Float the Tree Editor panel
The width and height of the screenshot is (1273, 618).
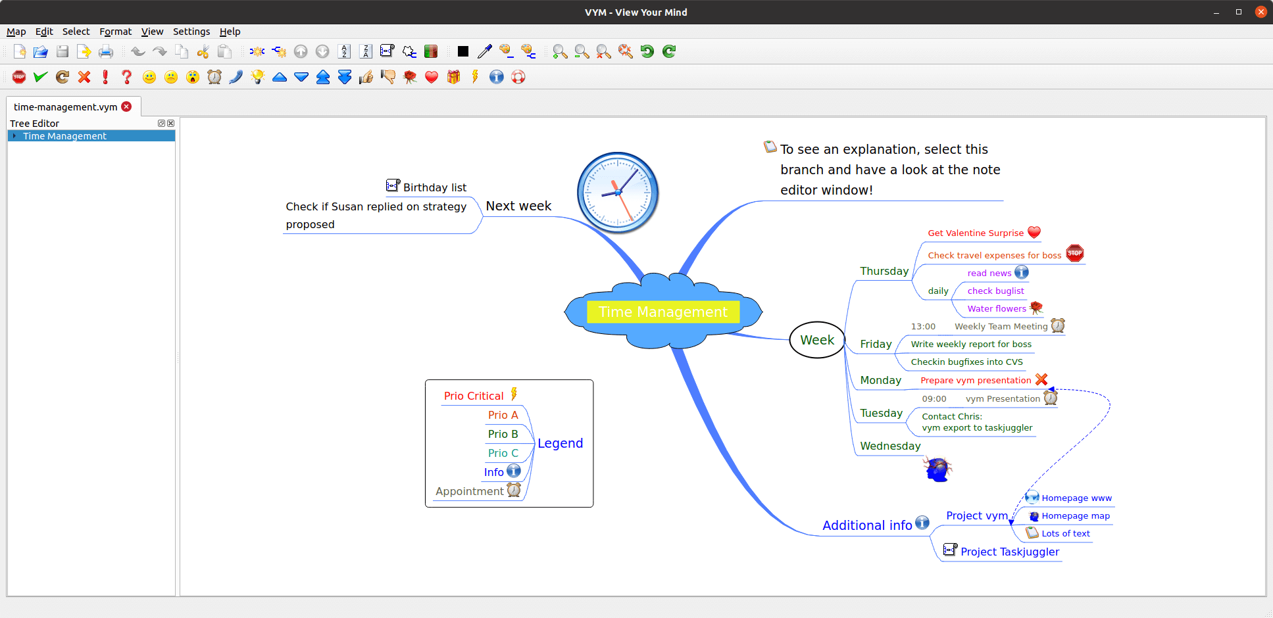pos(161,123)
